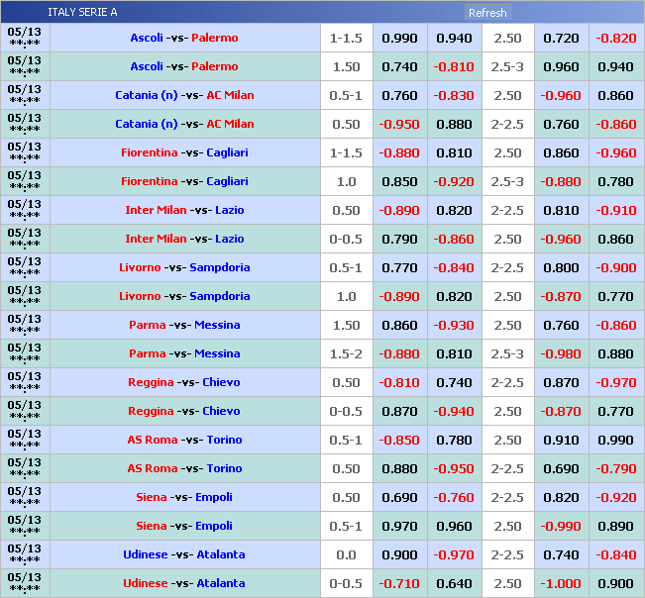Click the -1.000 odds for Udinese vs Atalanta
The height and width of the screenshot is (598, 645).
coord(562,583)
